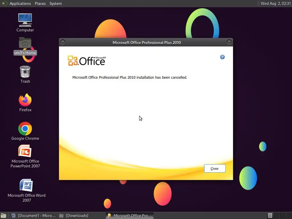Activate Microsoft Office Pro taskbar entry
The height and width of the screenshot is (219, 292).
click(x=130, y=216)
